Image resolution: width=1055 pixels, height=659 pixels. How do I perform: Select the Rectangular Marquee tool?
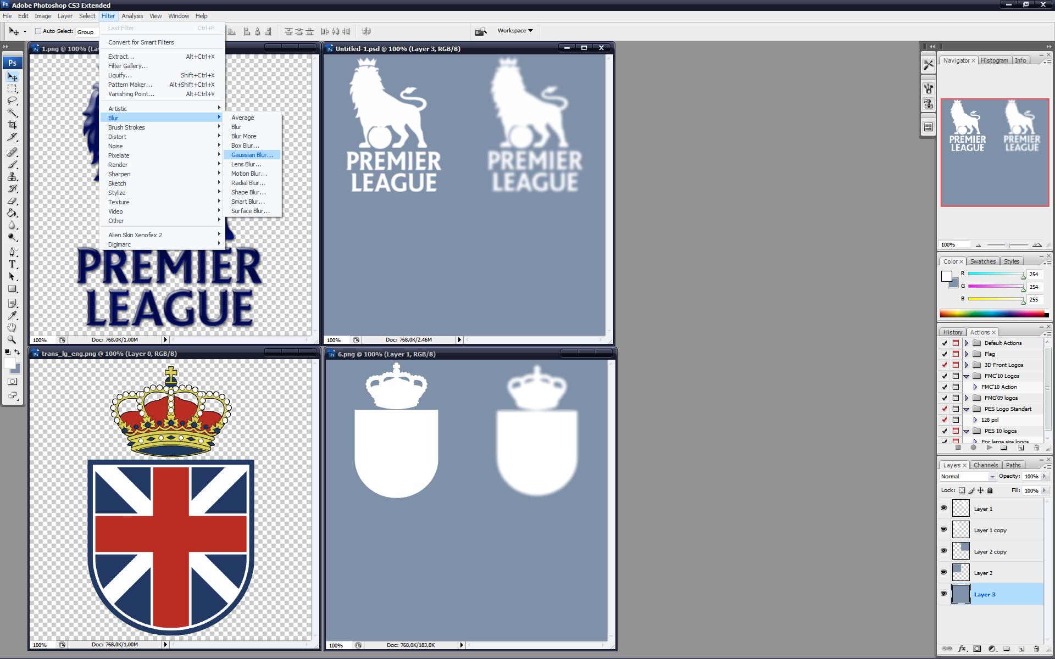pos(12,89)
